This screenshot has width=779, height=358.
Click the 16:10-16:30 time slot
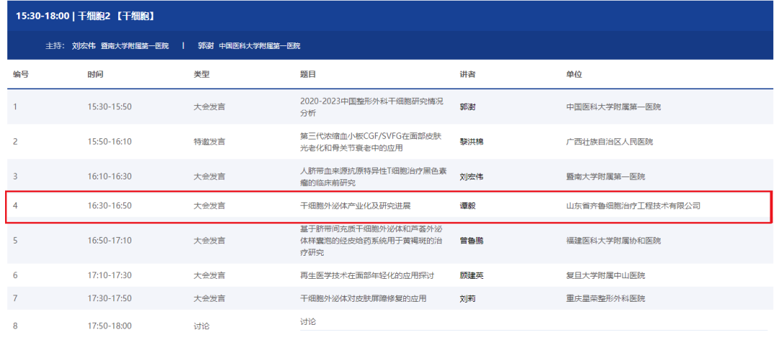[110, 176]
